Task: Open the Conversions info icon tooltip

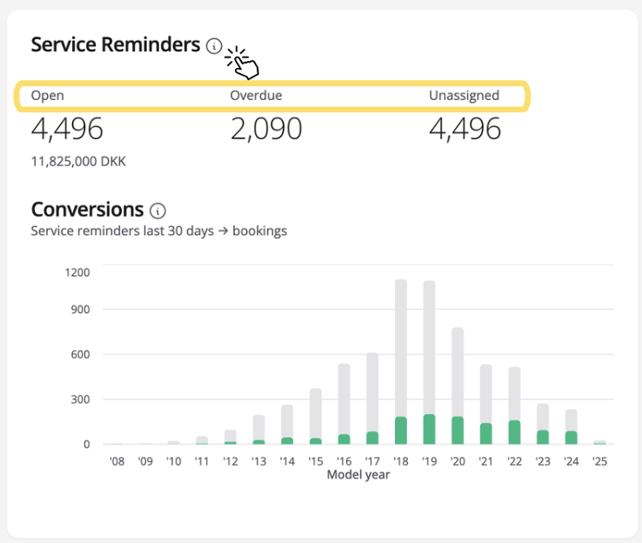Action: point(157,211)
